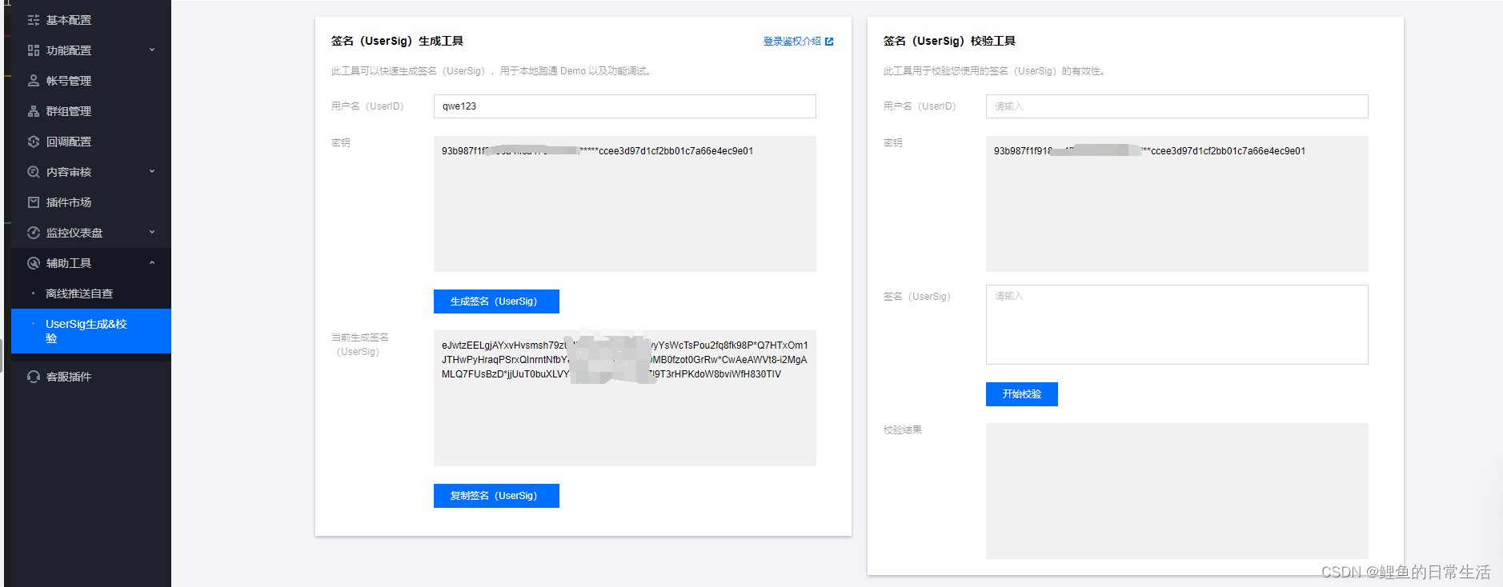The height and width of the screenshot is (587, 1503).
Task: Click the 回调配置 icon
Action: coord(34,142)
